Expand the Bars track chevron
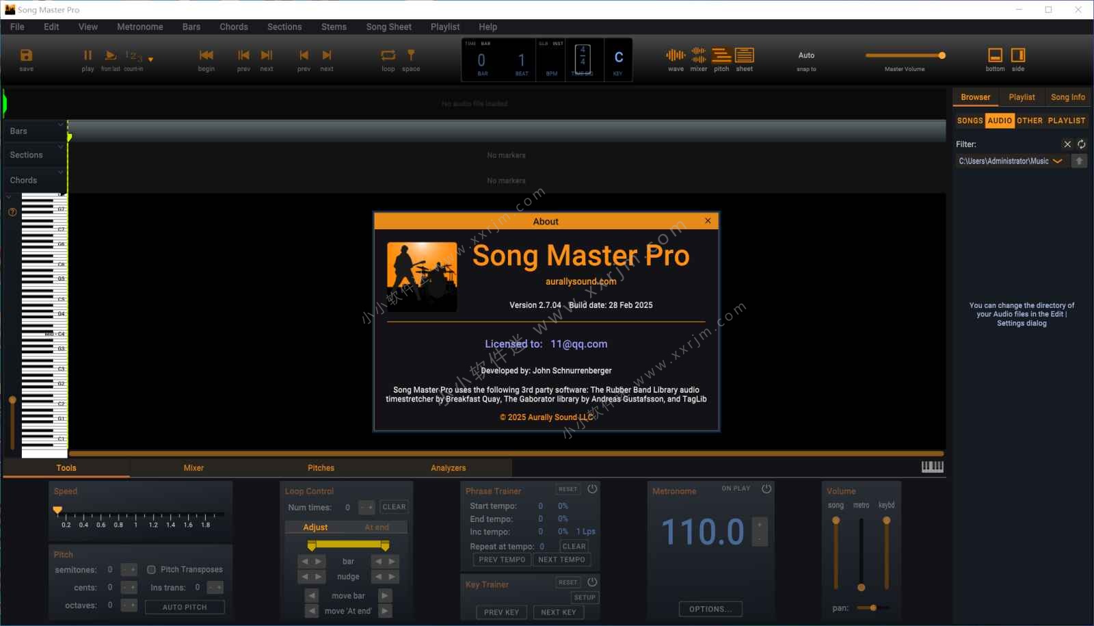Viewport: 1094px width, 626px height. tap(60, 125)
